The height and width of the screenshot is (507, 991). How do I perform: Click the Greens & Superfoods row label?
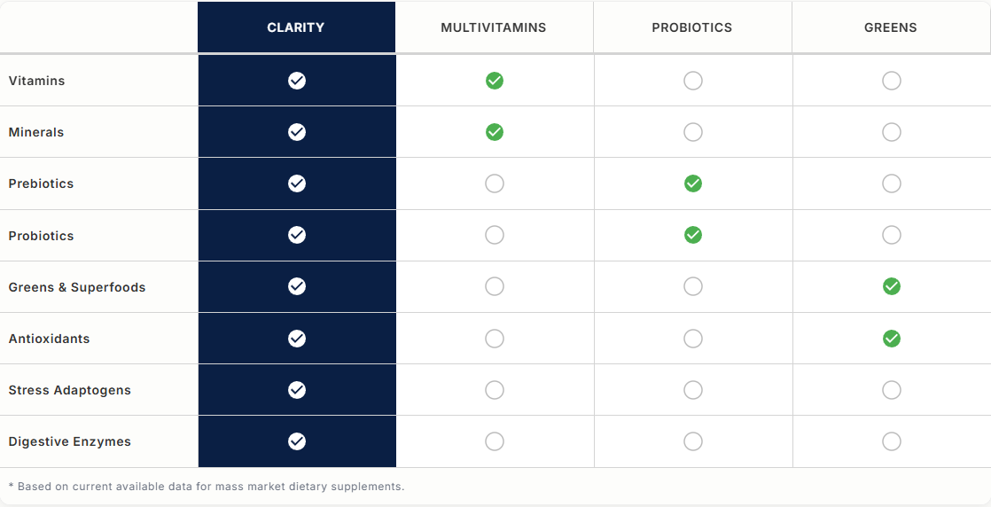[77, 288]
